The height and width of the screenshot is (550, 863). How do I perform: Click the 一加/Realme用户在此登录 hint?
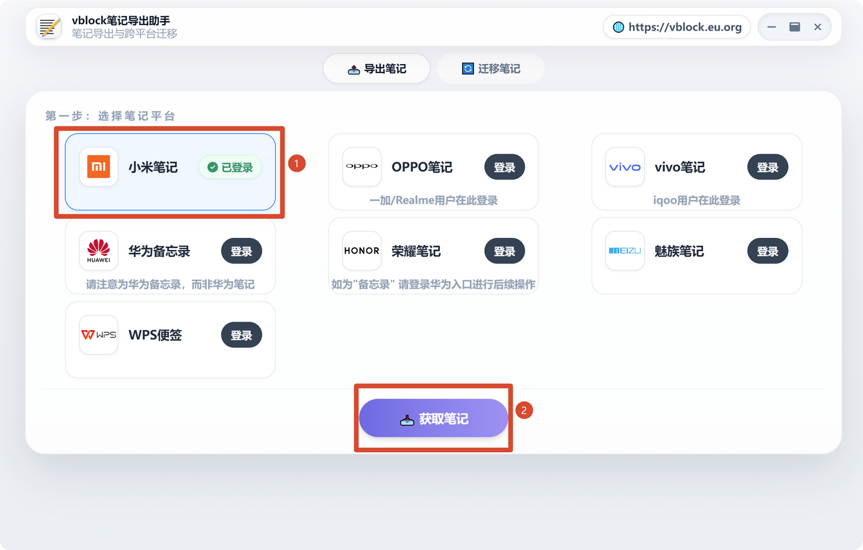[x=433, y=200]
